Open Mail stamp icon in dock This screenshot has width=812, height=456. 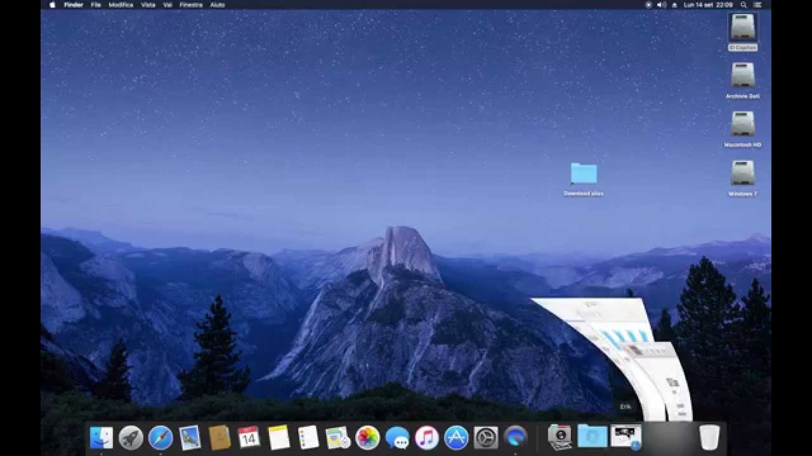pyautogui.click(x=190, y=438)
